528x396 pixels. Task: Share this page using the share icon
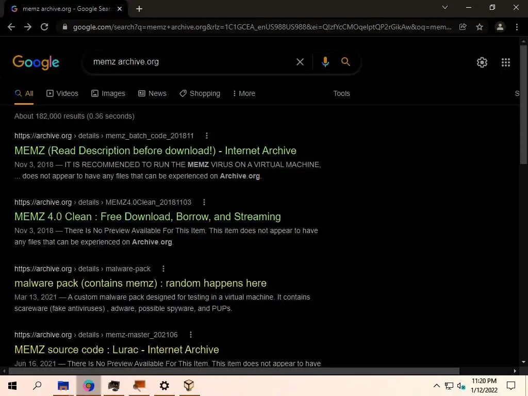click(x=463, y=27)
